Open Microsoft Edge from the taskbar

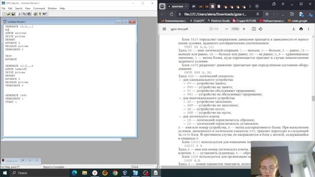pyautogui.click(x=74, y=173)
